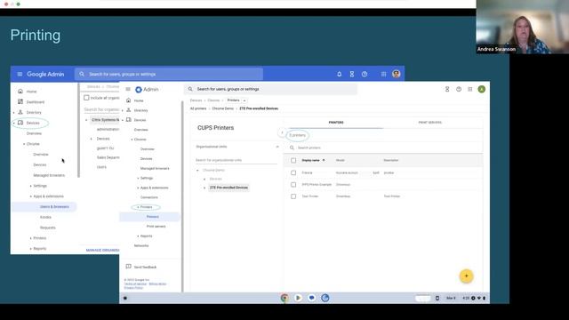Click the Admin logo in the front window
The image size is (569, 320).
point(147,89)
